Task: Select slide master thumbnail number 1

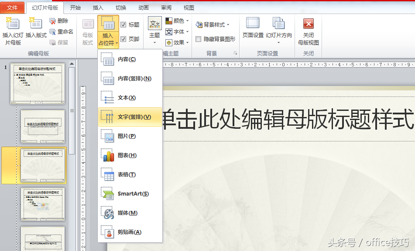Action: point(38,84)
